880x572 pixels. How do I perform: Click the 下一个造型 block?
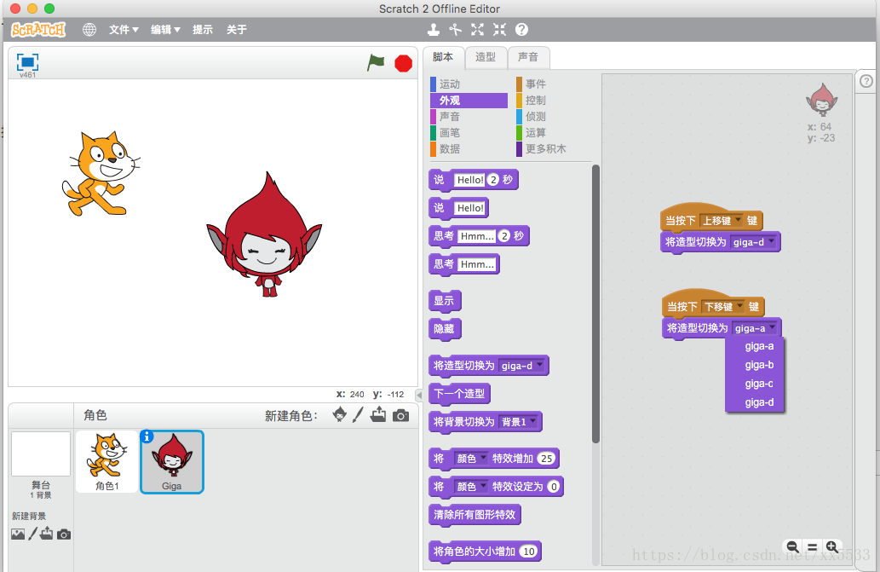(x=459, y=394)
